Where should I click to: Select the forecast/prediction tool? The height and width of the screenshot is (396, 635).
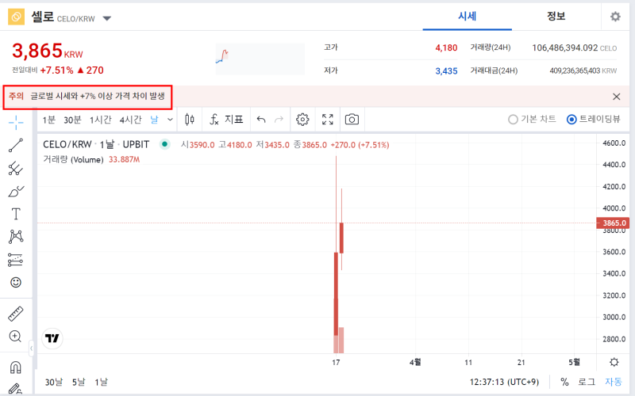pyautogui.click(x=15, y=260)
